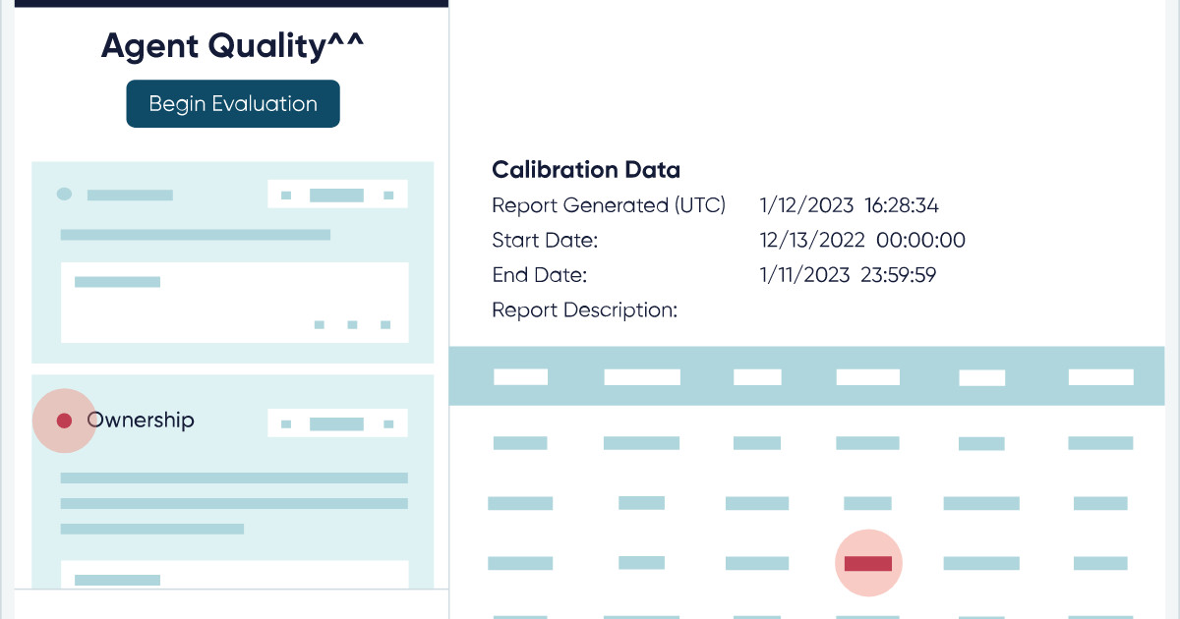
Task: Click the Begin Evaluation button
Action: pos(233,103)
